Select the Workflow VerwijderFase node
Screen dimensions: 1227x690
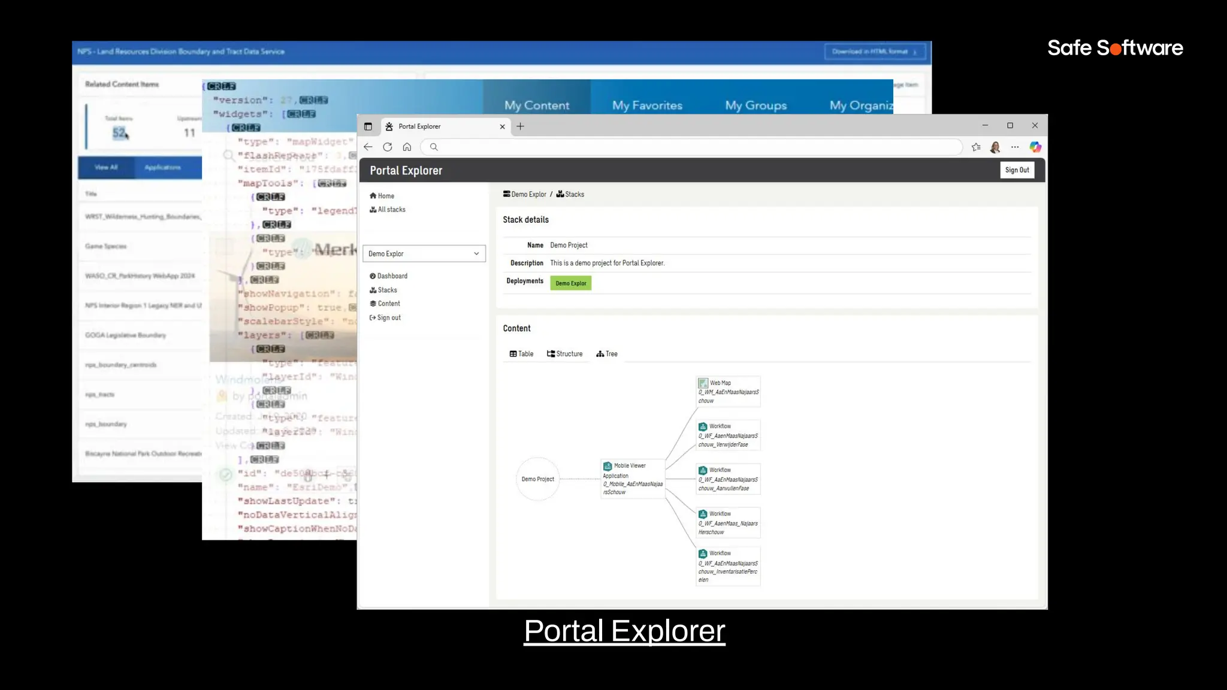pos(728,435)
